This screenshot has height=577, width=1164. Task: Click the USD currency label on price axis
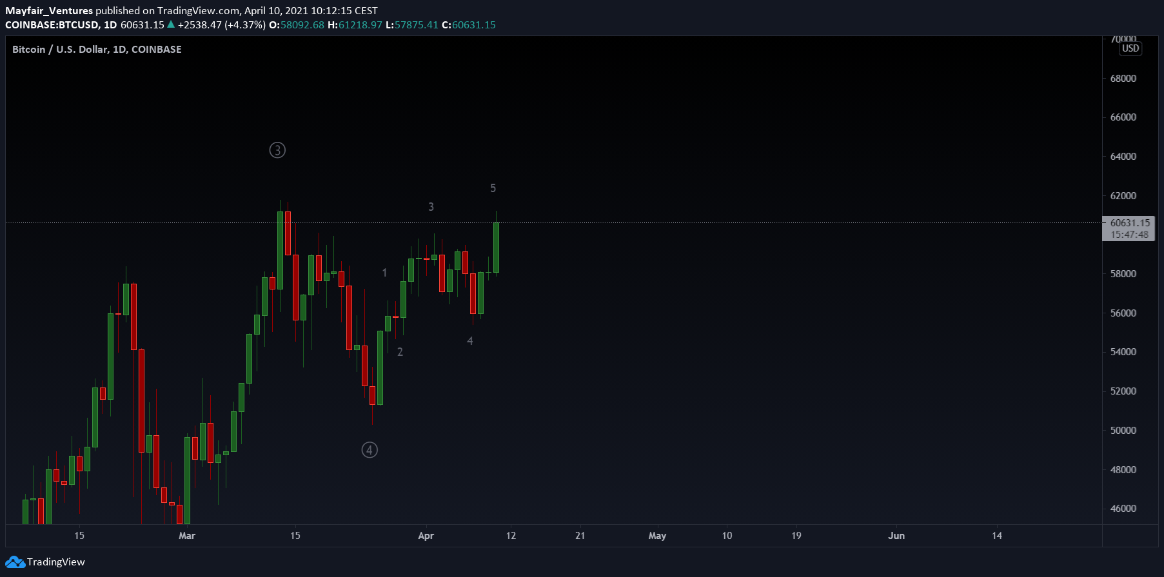click(x=1130, y=48)
